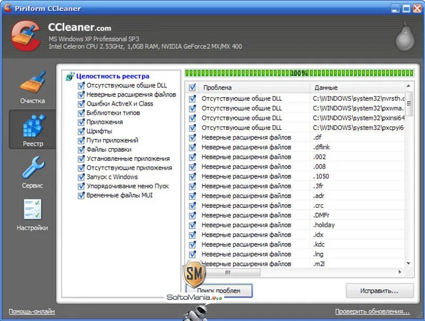Viewport: 425px width, 321px height.
Task: Select the pxwma path data cell
Action: click(x=357, y=108)
